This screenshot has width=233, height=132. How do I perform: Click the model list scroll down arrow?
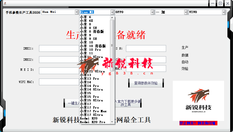(112, 122)
